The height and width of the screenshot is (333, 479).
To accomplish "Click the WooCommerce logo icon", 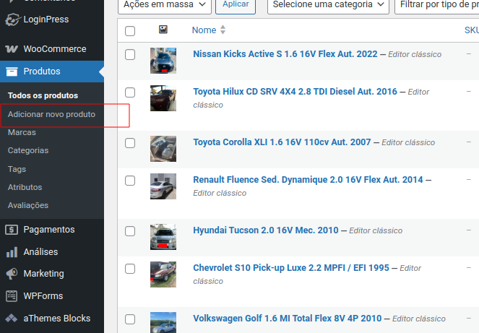I will click(x=12, y=49).
